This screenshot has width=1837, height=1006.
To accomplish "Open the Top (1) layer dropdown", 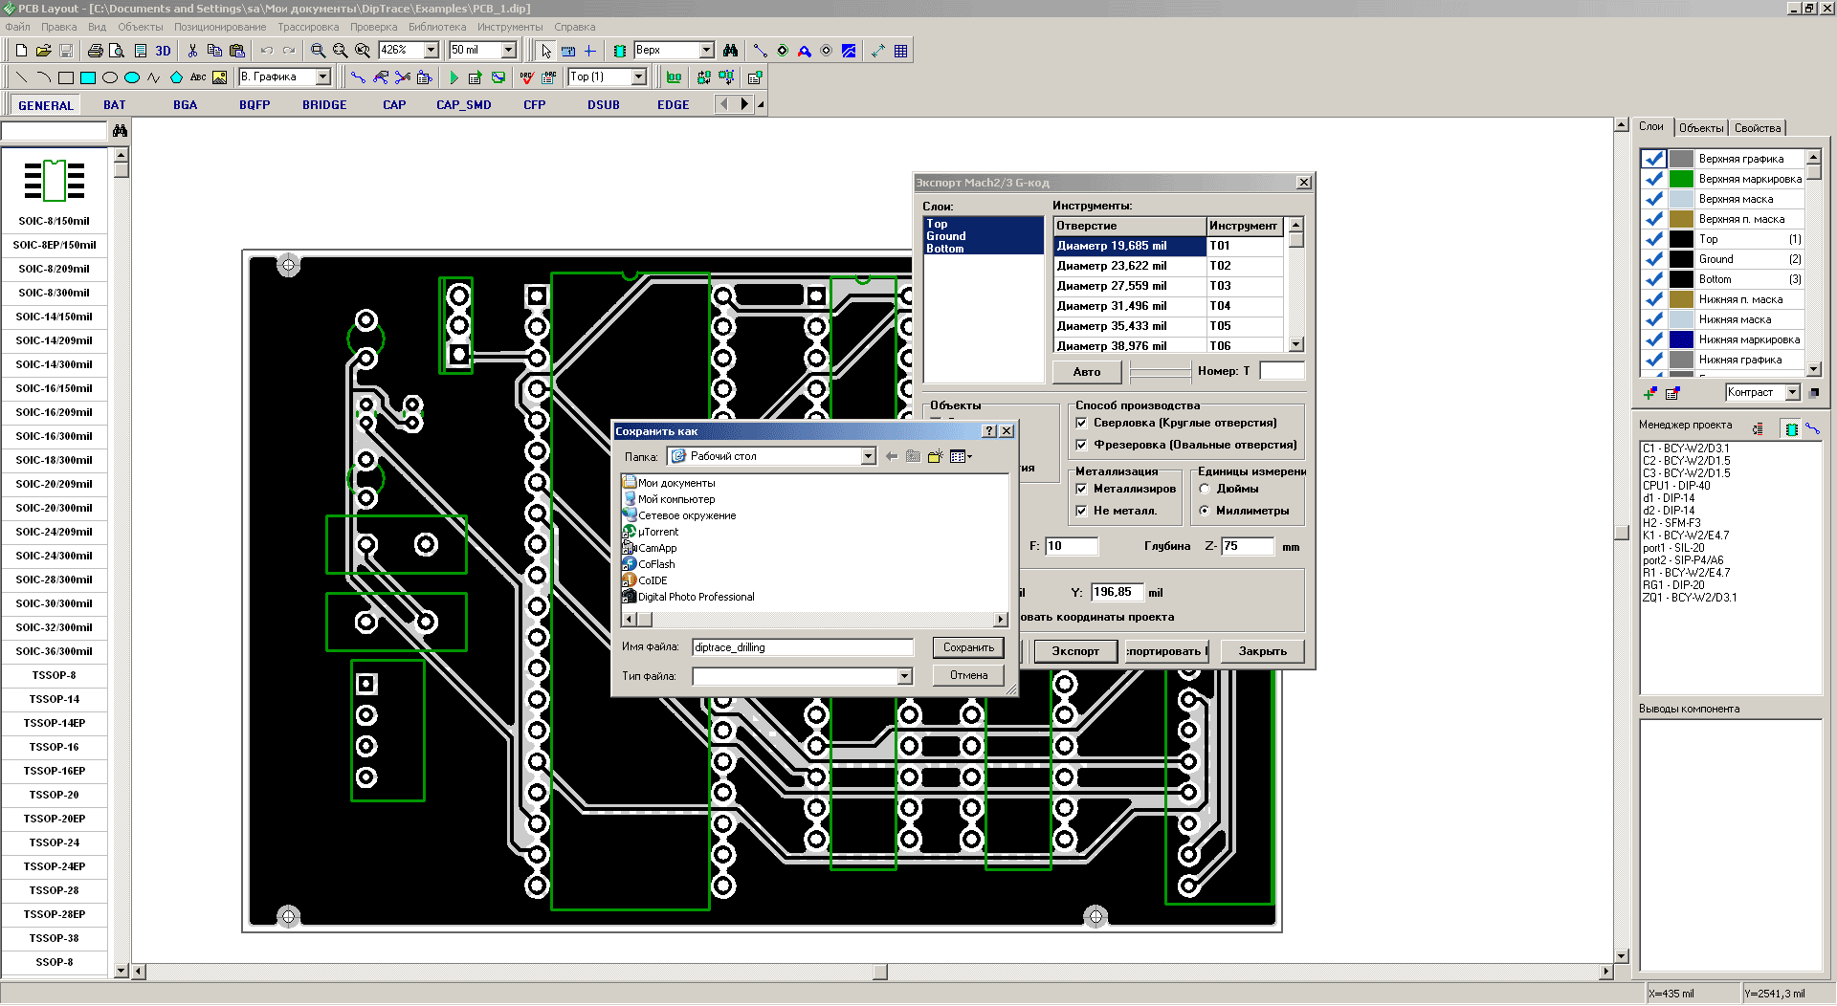I will [x=639, y=77].
